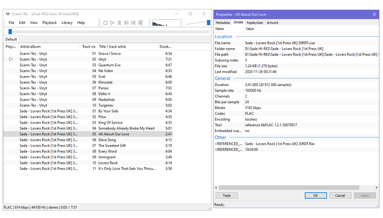Click the Stop playback icon
This screenshot has height=218, width=383.
105,23
